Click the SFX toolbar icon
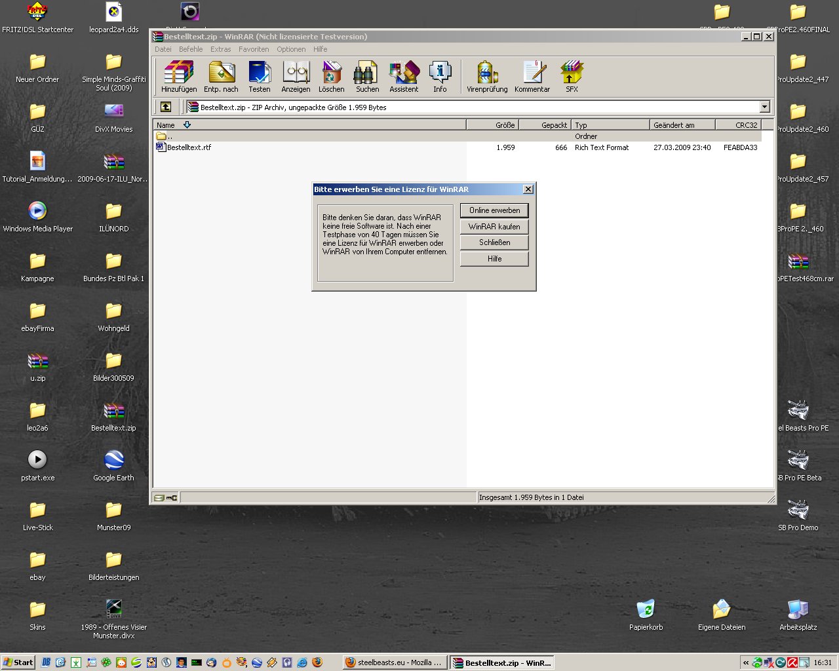Image resolution: width=839 pixels, height=671 pixels. click(x=572, y=76)
